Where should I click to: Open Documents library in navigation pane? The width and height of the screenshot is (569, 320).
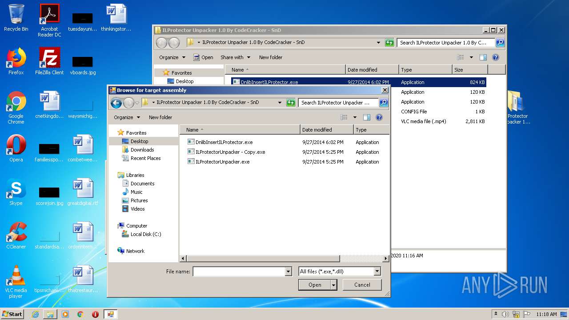[x=142, y=184]
